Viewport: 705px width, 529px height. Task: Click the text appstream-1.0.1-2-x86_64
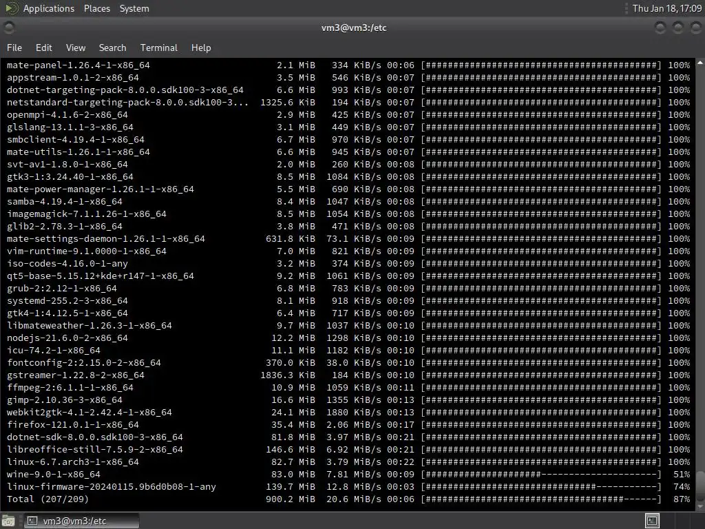73,77
